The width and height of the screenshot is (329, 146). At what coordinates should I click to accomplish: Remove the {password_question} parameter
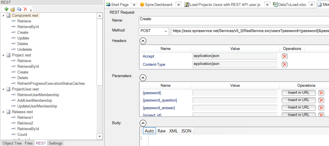(321, 100)
